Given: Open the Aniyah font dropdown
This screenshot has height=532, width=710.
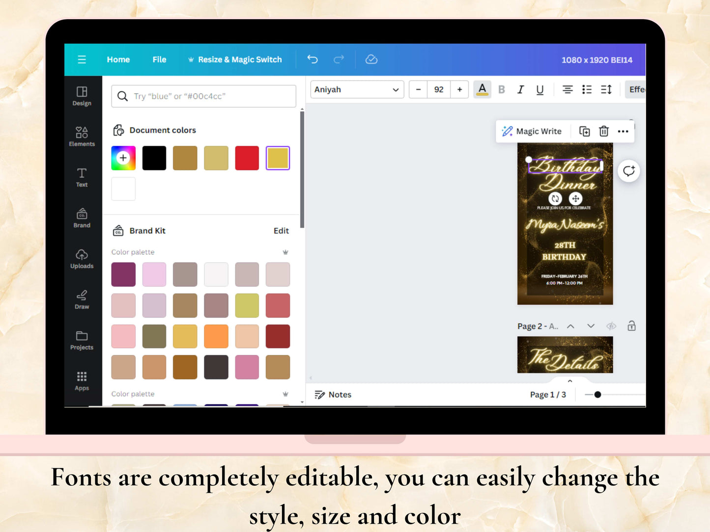Looking at the screenshot, I should tap(357, 89).
